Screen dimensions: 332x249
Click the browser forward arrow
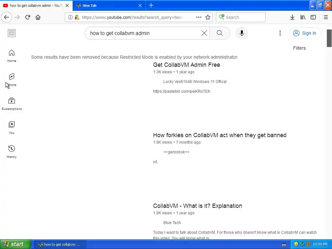17,17
